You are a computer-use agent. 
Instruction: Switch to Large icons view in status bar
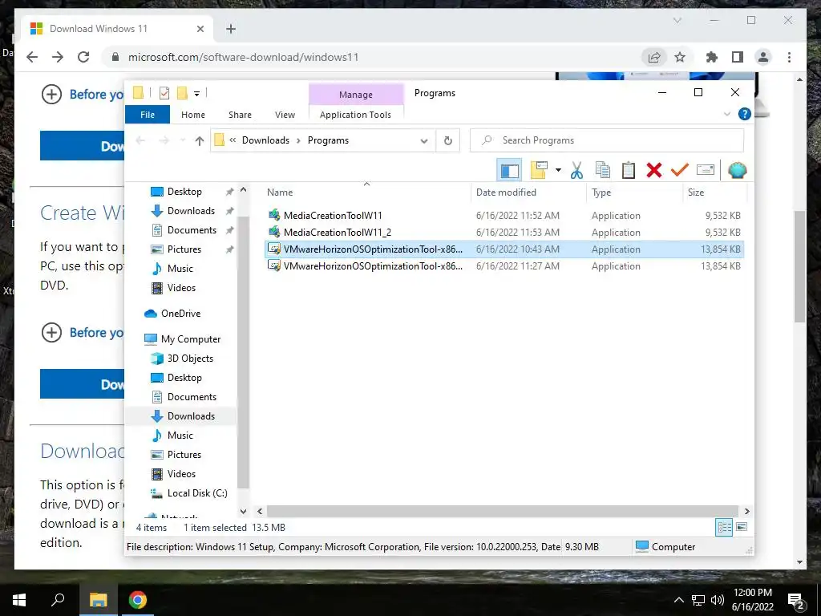coord(742,527)
